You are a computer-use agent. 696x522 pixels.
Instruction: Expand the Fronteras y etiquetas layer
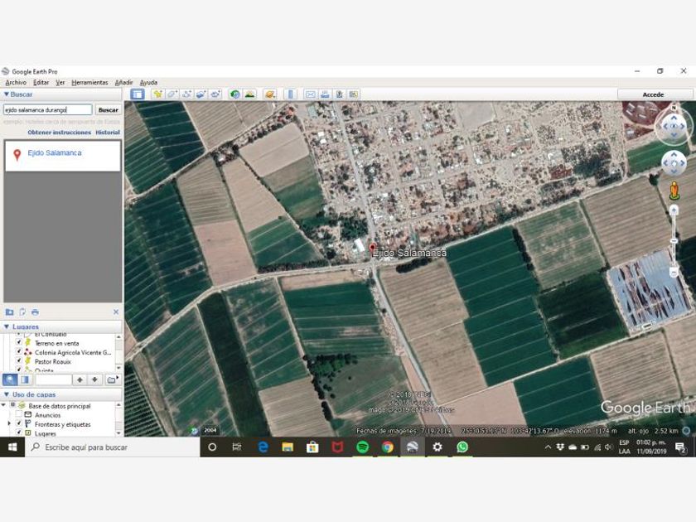click(x=9, y=424)
